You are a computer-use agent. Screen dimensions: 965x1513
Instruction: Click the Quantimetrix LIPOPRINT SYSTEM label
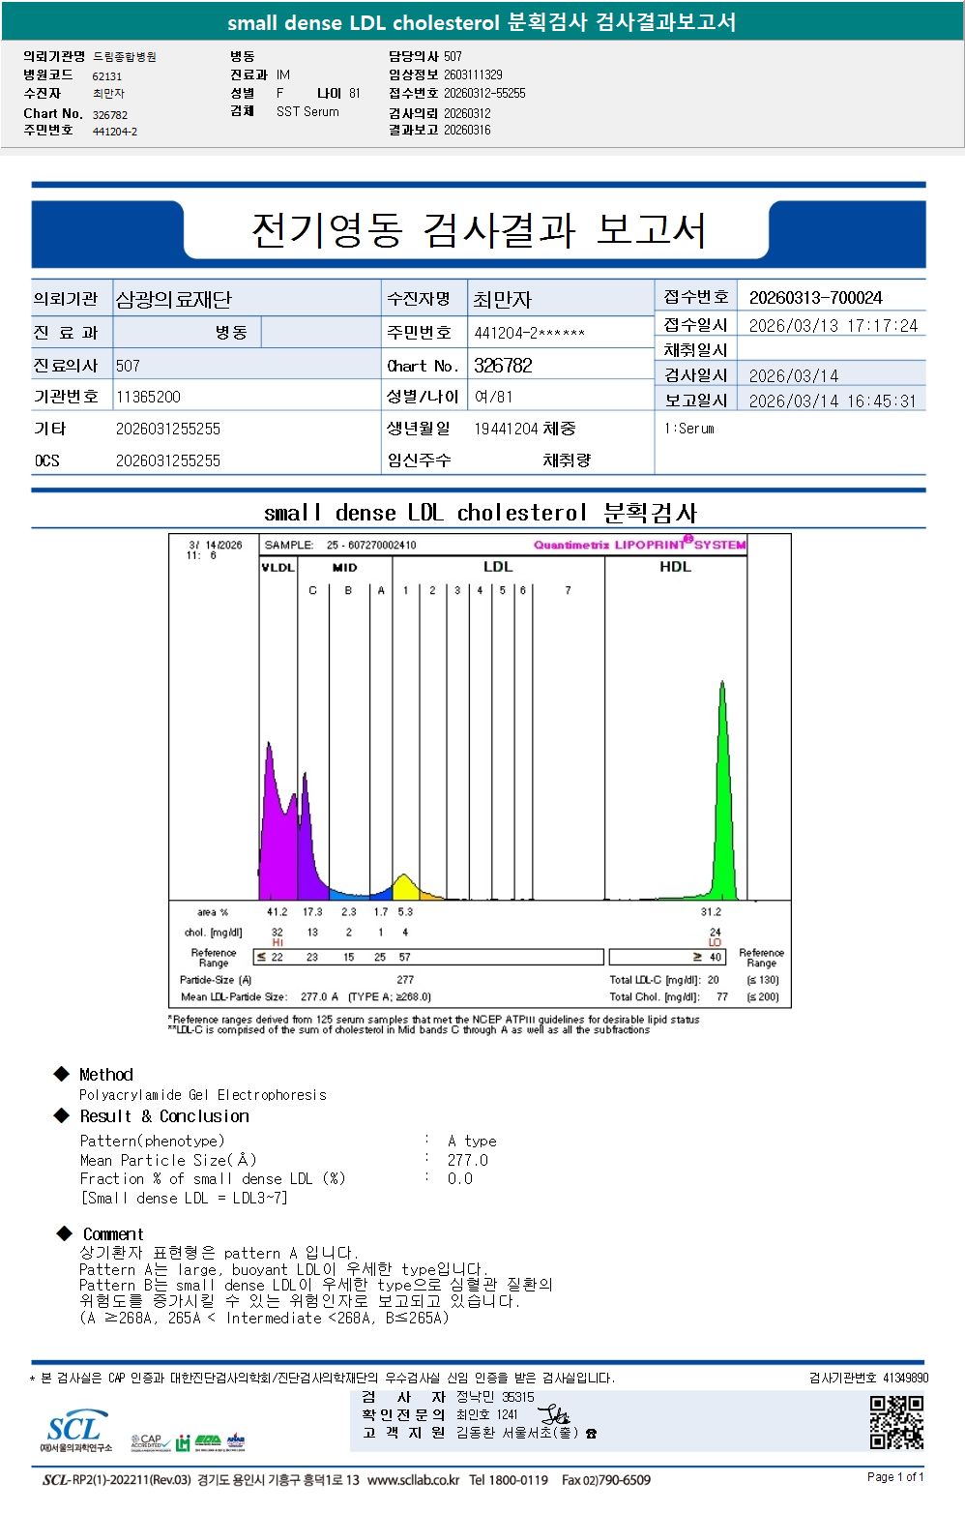640,545
